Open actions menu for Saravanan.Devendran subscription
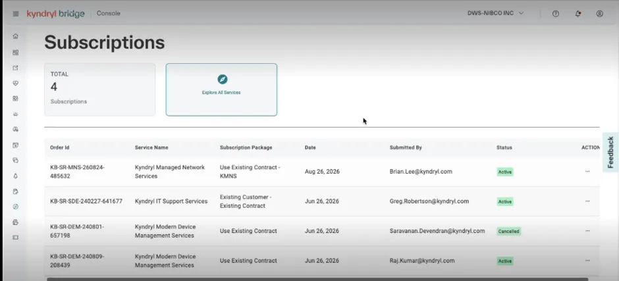Viewport: 619px width, 281px height. 587,231
